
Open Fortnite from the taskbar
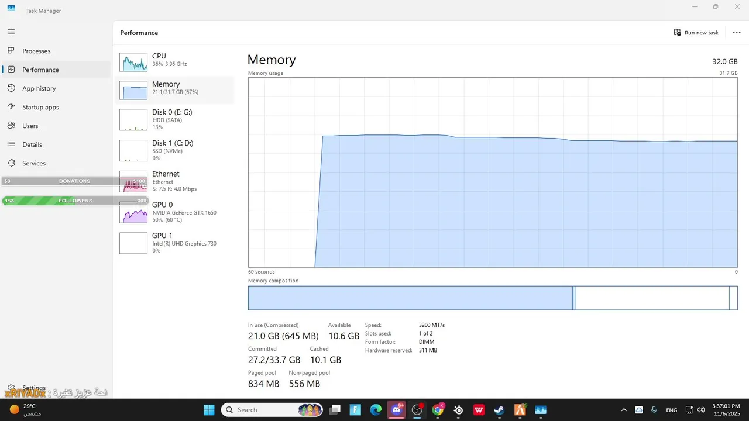pos(355,410)
